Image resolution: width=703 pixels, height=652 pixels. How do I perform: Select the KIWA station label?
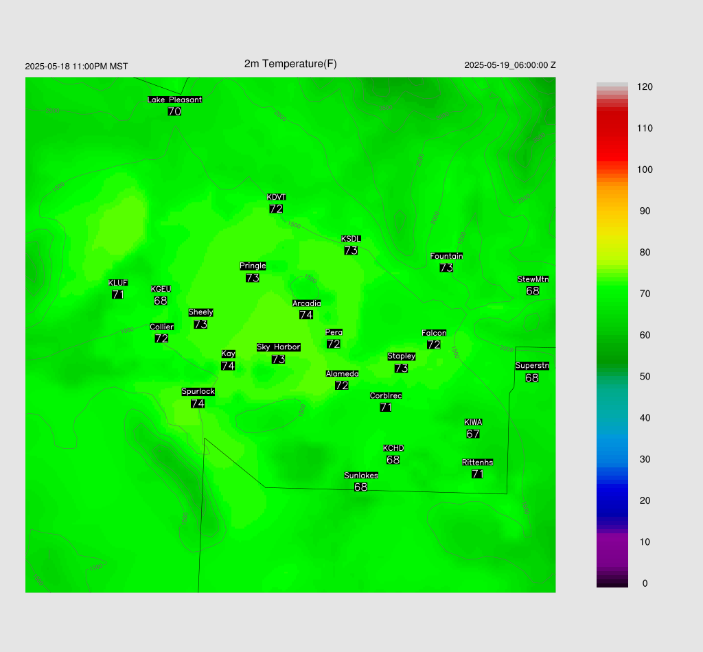[x=474, y=422]
